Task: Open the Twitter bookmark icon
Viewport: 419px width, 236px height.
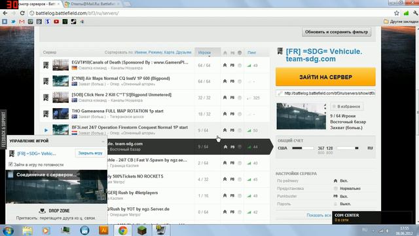Action: point(13,22)
